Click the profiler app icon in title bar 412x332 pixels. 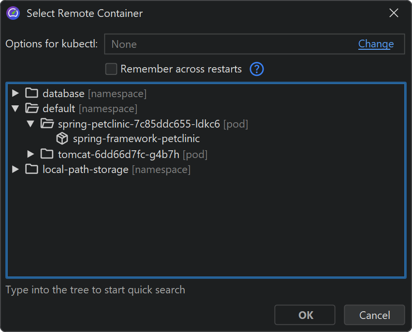coord(13,13)
